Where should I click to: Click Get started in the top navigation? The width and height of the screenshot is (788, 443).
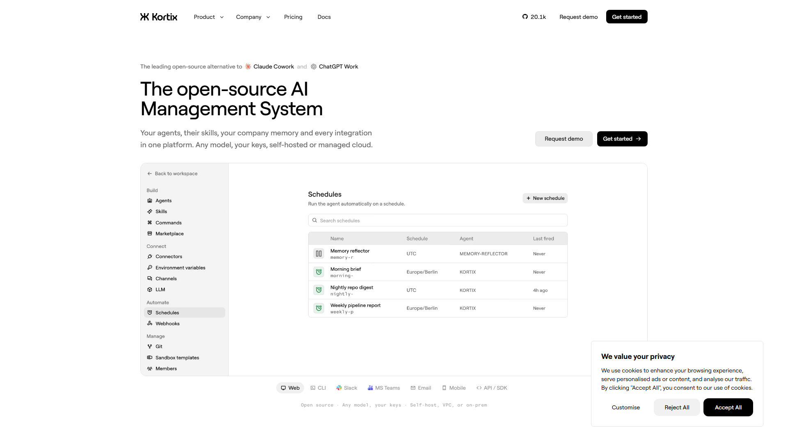627,17
